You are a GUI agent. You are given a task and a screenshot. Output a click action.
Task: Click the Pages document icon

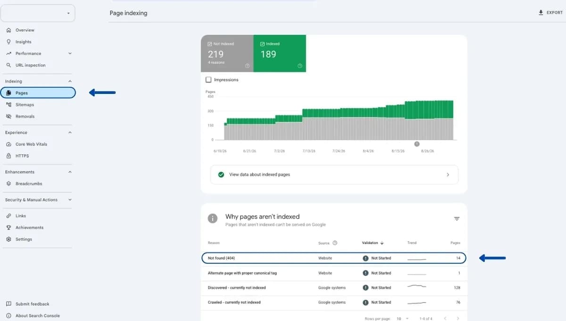(8, 93)
